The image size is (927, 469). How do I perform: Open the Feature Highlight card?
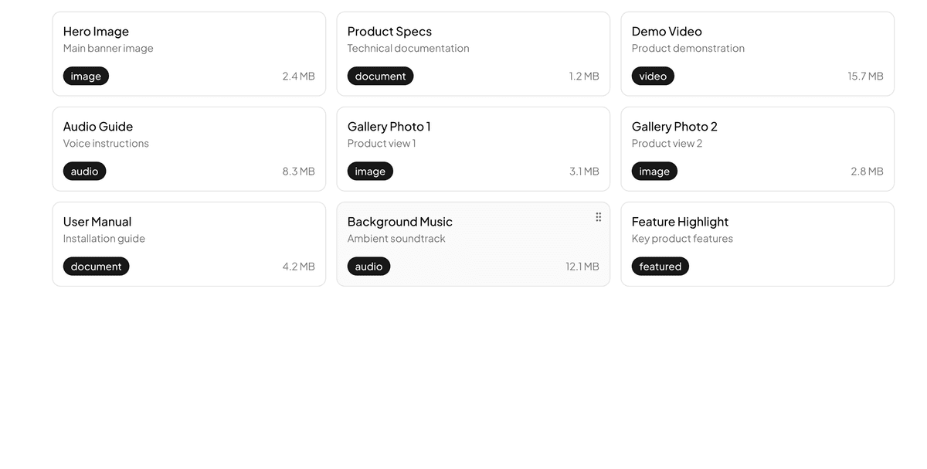click(x=758, y=244)
